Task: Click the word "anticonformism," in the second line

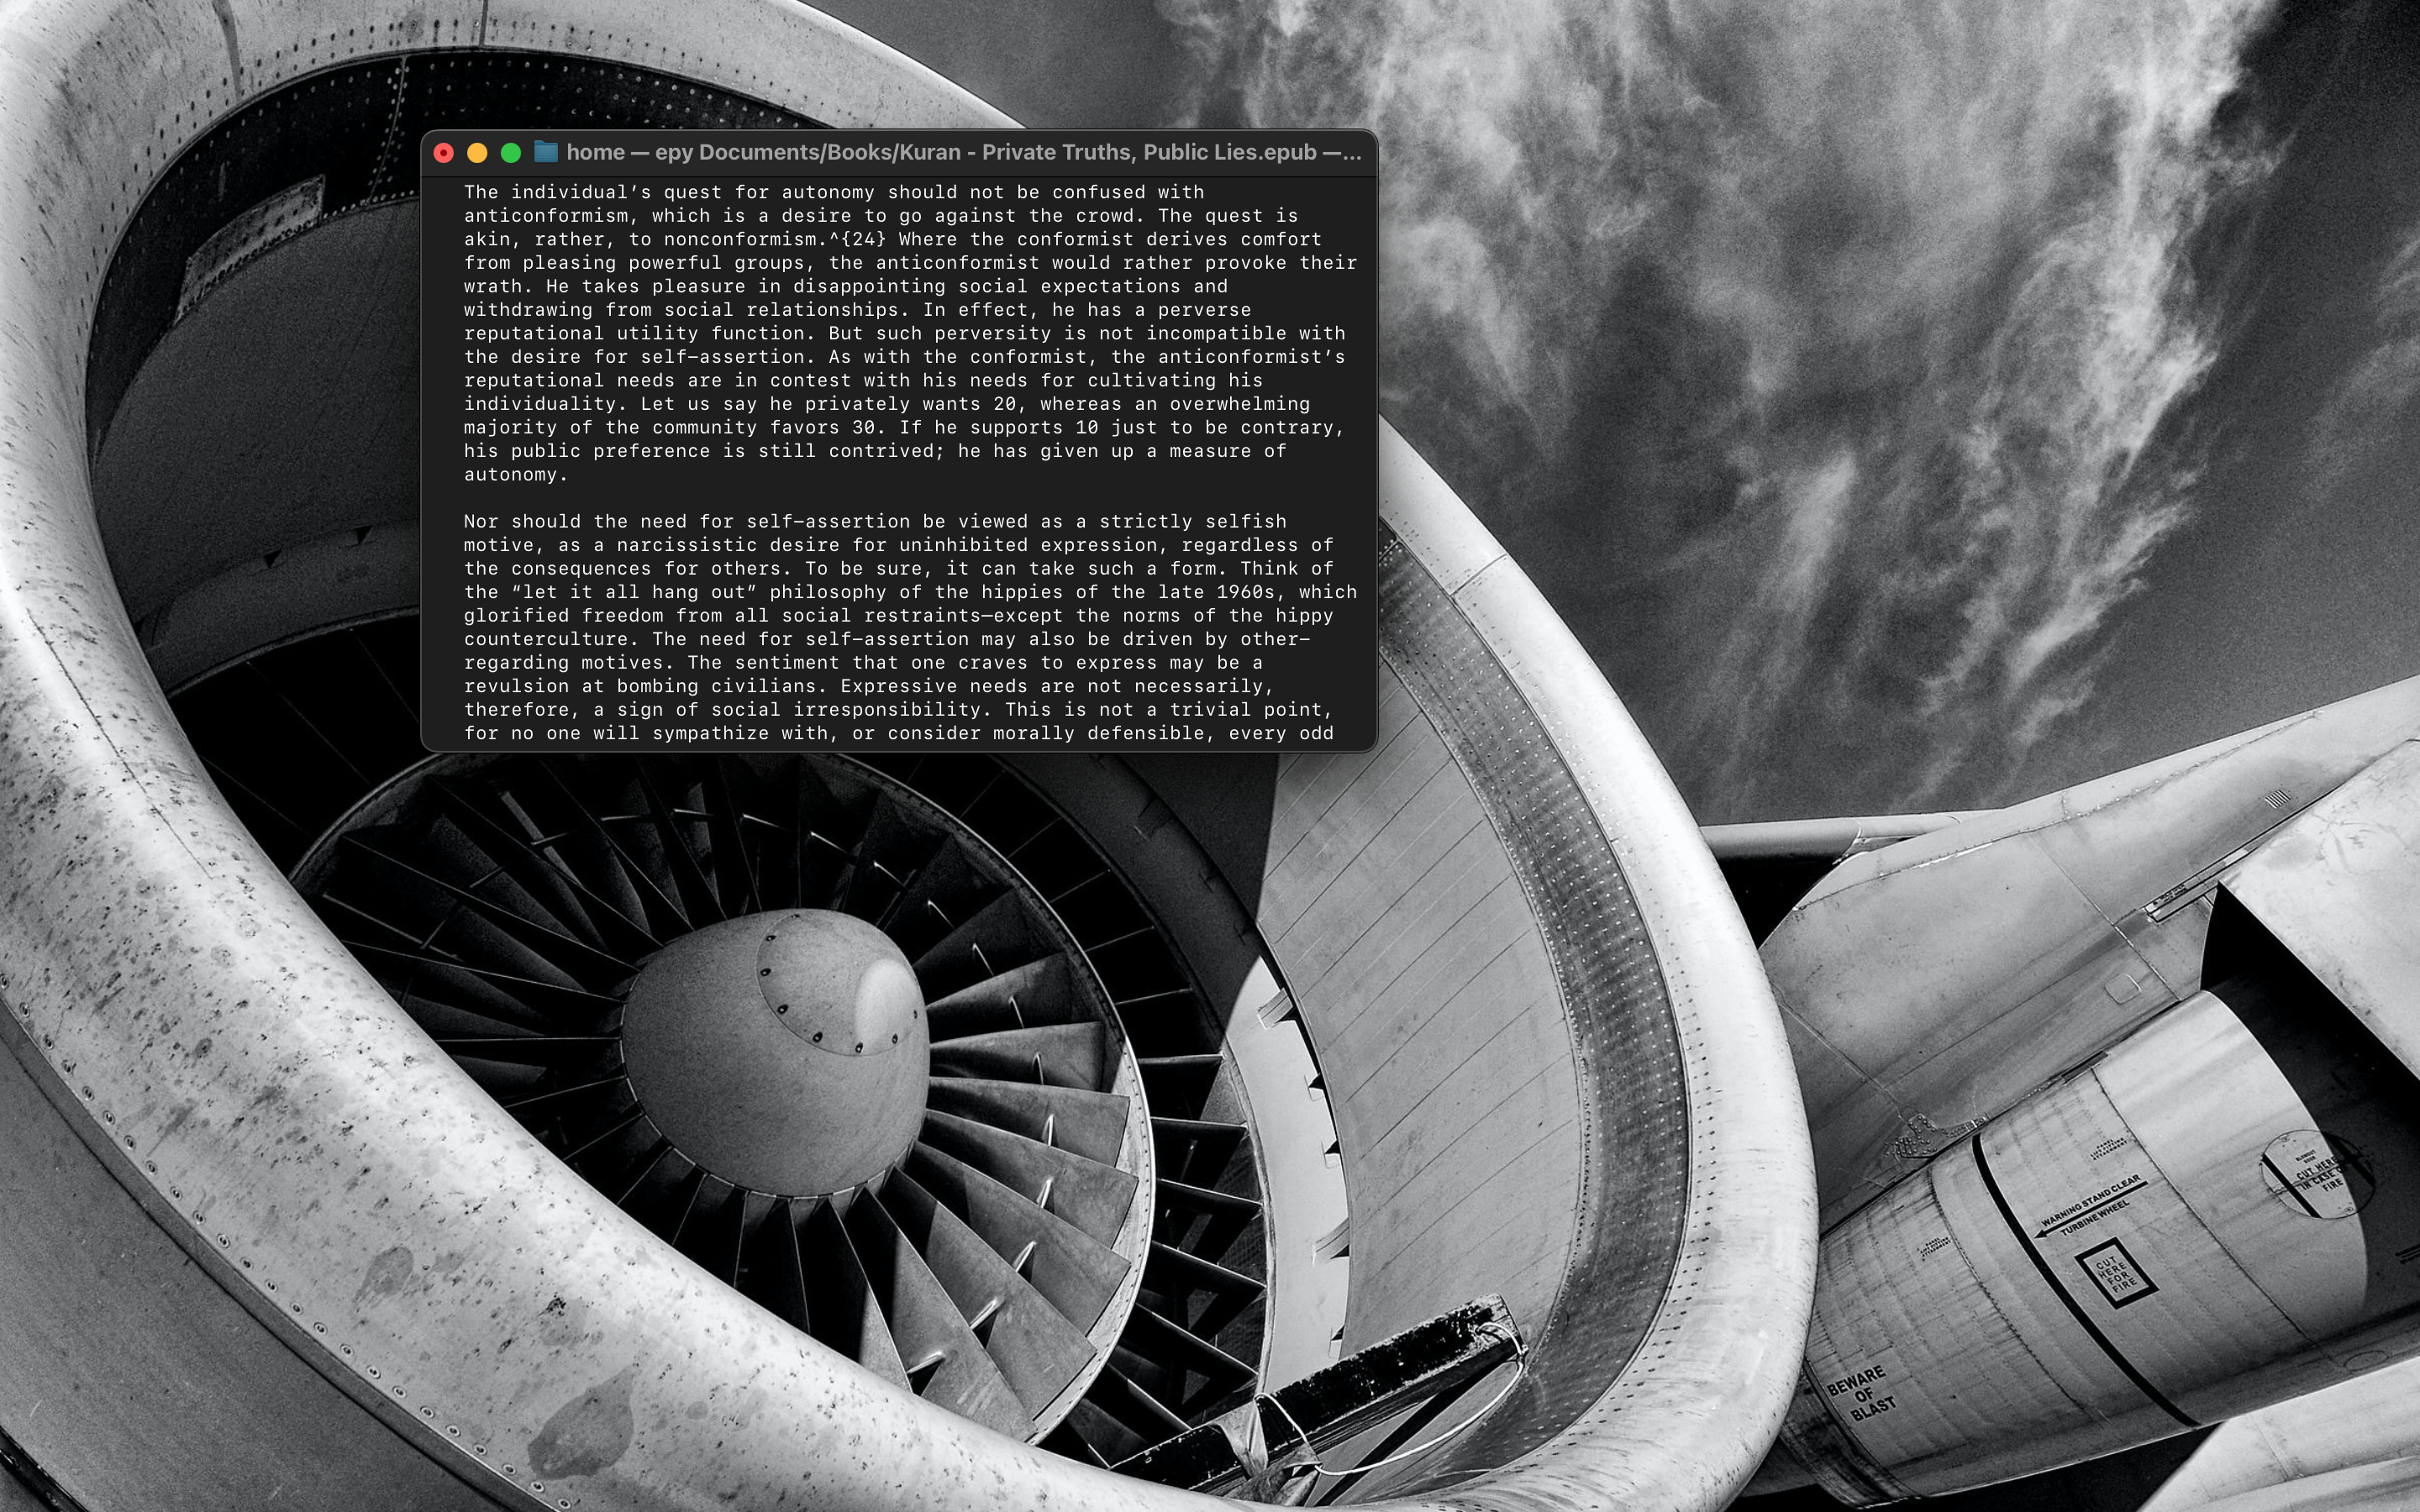Action: [551, 216]
